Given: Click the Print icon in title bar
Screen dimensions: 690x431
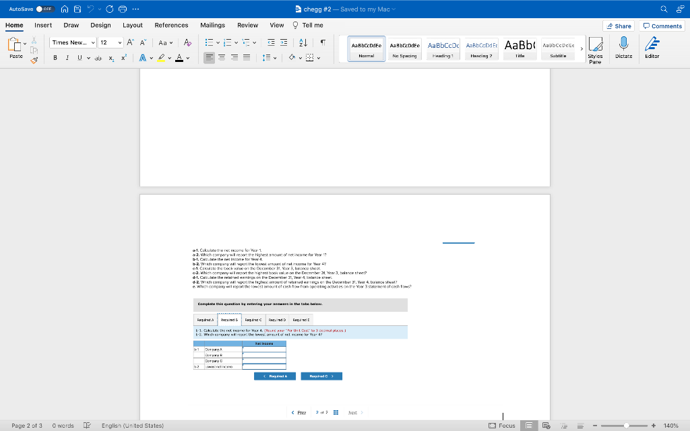Looking at the screenshot, I should tap(123, 9).
